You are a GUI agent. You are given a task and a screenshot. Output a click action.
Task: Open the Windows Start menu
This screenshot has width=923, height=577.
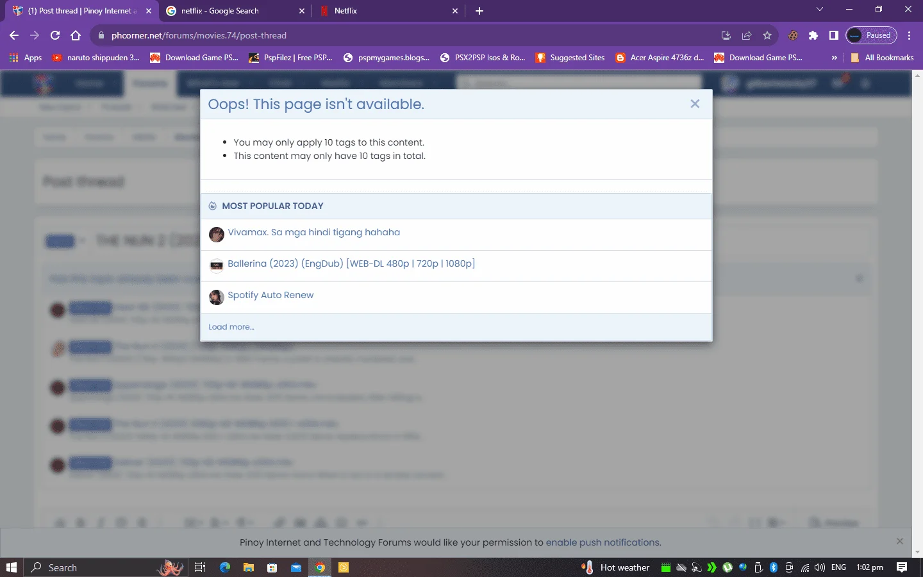(12, 567)
